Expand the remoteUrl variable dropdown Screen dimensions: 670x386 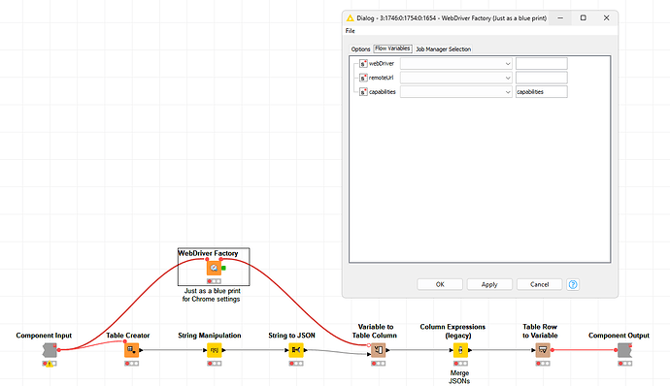pyautogui.click(x=456, y=78)
